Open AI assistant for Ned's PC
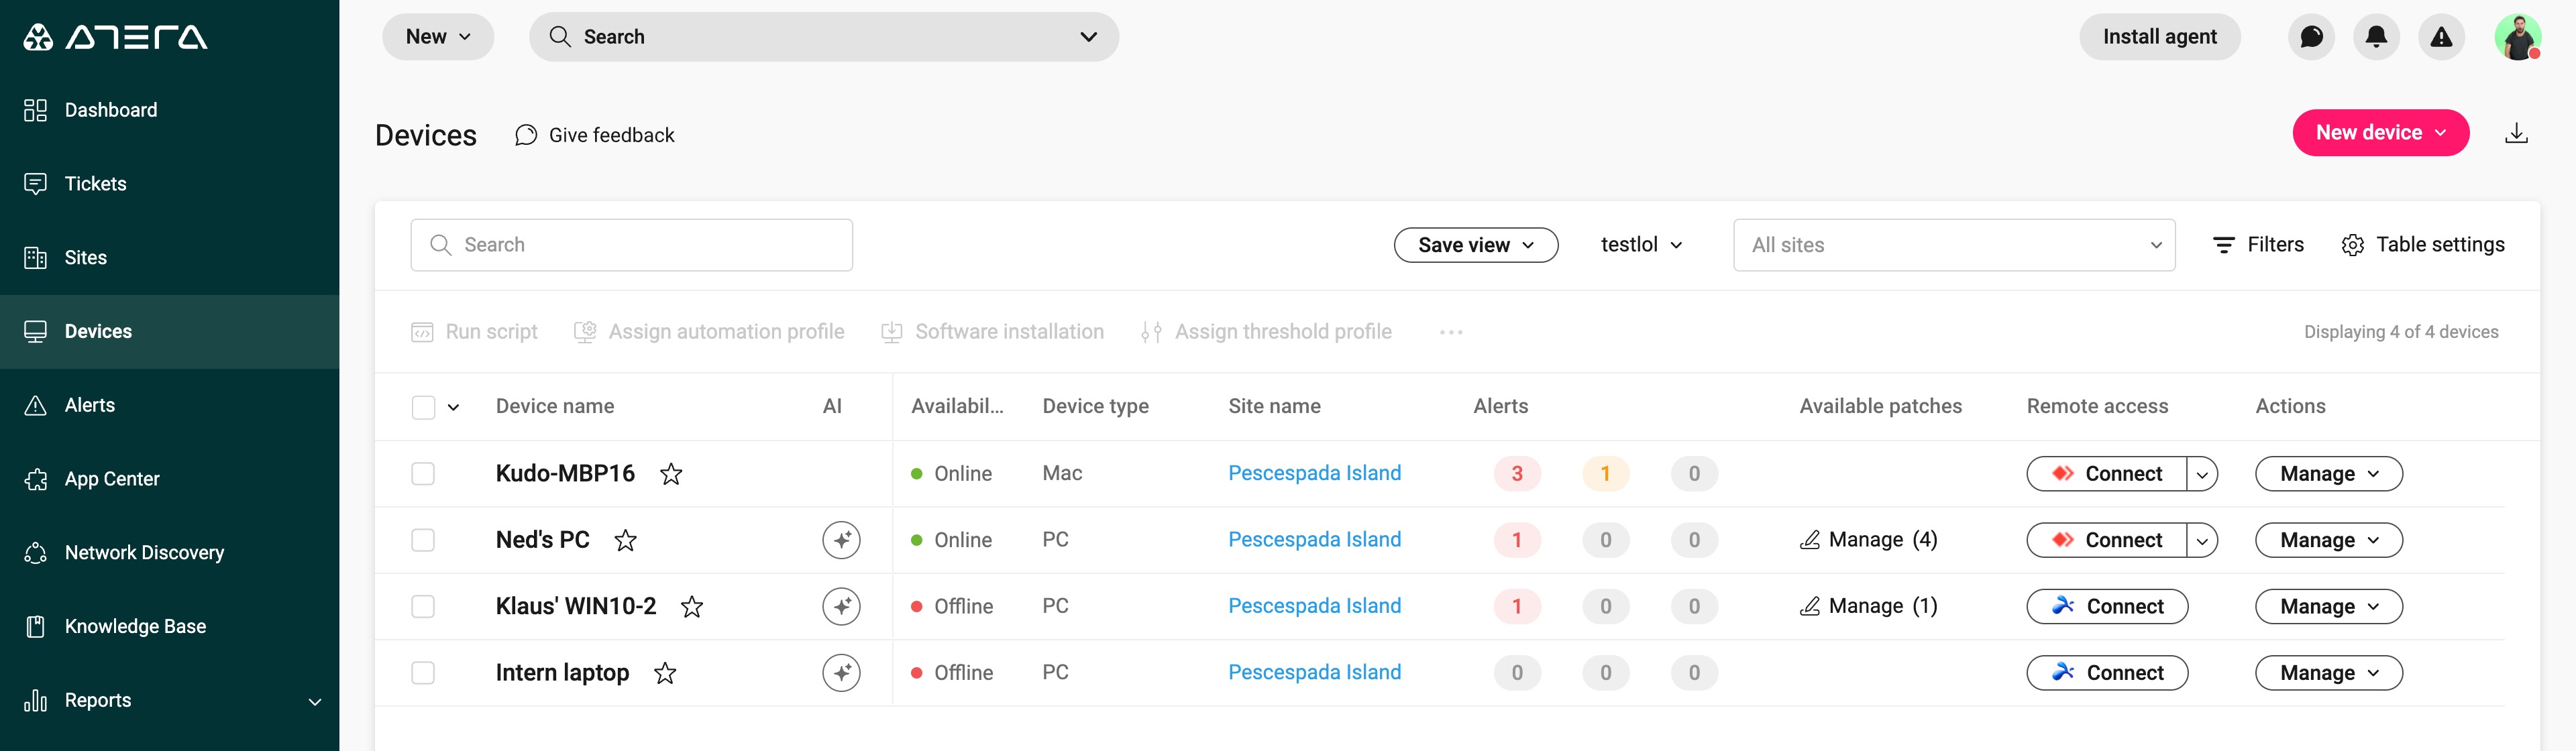Image resolution: width=2576 pixels, height=751 pixels. [841, 540]
